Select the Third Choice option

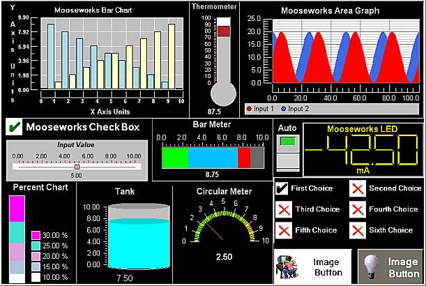tap(282, 209)
